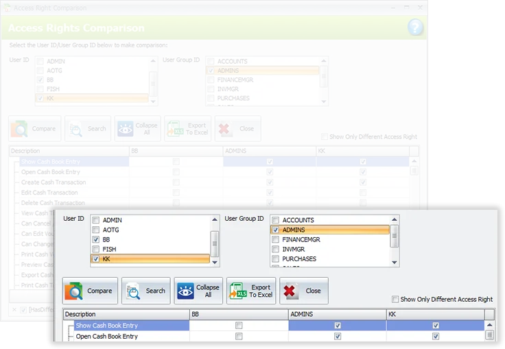505x349 pixels.
Task: Enable the FINANCEMGR group checkbox in the enlarged inset
Action: (276, 240)
